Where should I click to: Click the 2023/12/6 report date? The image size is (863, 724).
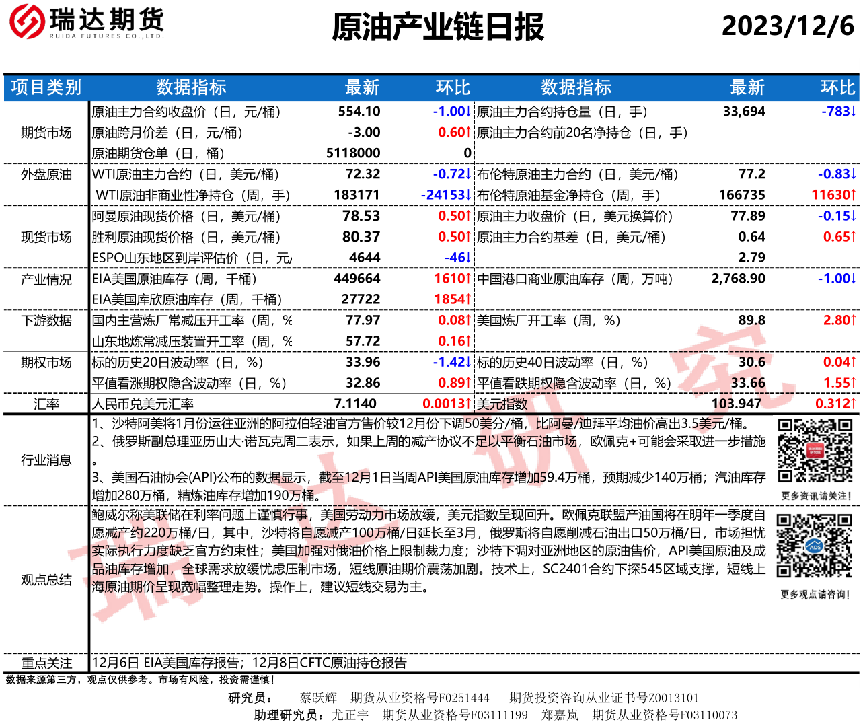pyautogui.click(x=788, y=26)
